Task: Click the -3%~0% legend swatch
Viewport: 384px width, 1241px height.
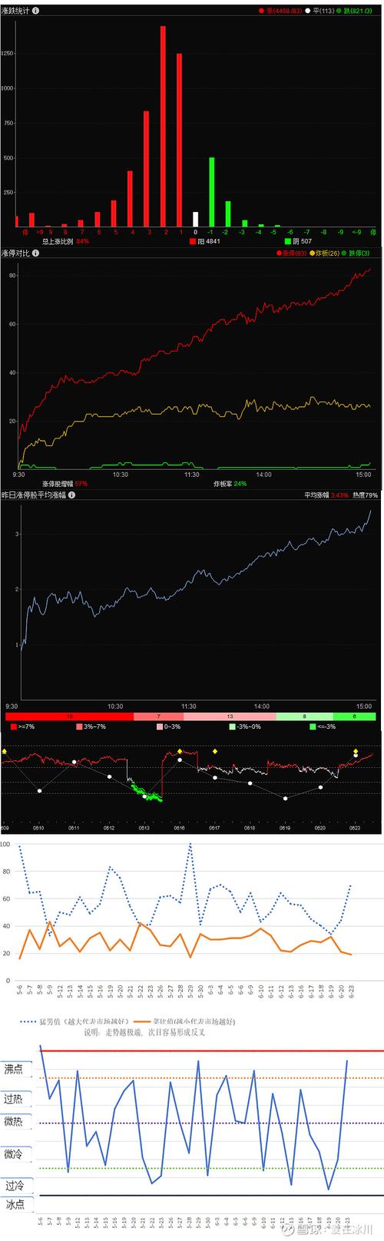Action: coord(233,726)
